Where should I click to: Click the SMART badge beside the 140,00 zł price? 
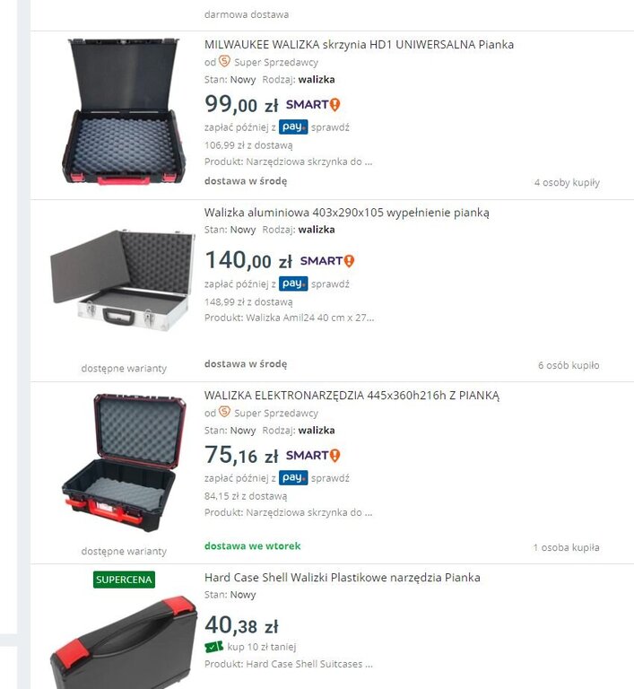(327, 261)
